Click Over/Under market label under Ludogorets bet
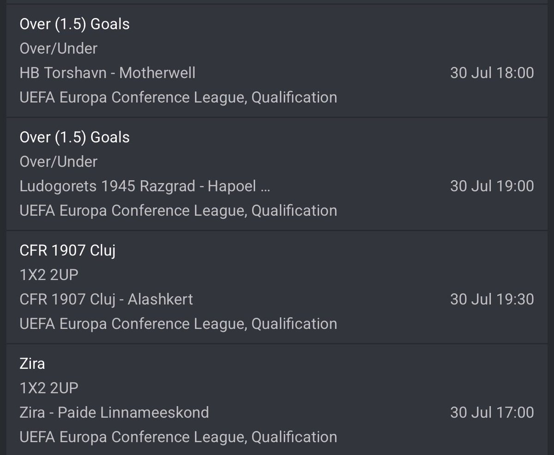The image size is (554, 455). pyautogui.click(x=59, y=161)
